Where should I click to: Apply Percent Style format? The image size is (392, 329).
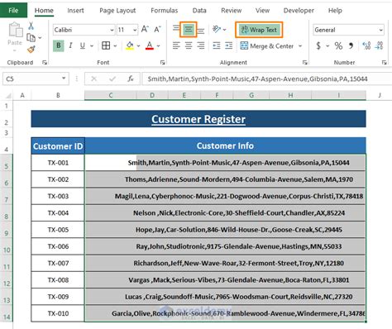(338, 45)
